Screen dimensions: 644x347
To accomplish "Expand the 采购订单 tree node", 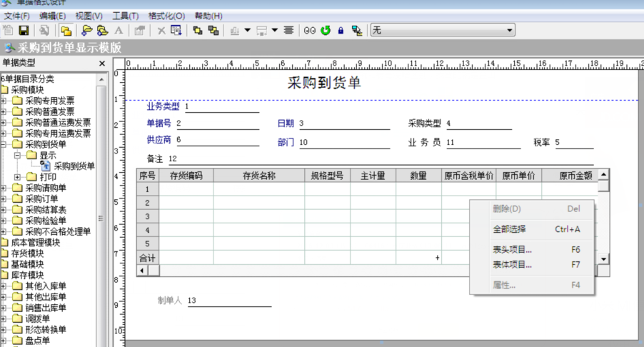I will point(4,198).
